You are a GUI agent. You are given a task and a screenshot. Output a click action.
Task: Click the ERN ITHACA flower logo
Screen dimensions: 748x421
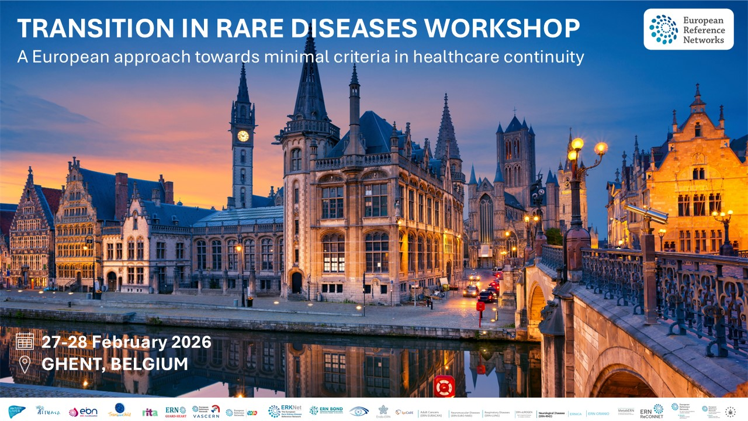49,409
